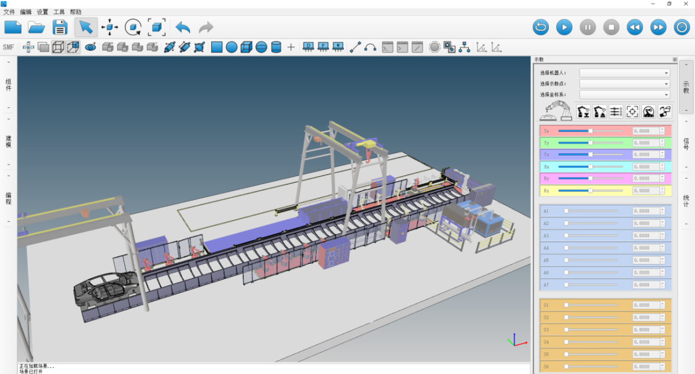Image resolution: width=695 pixels, height=374 pixels.
Task: Click the open folder icon
Action: point(37,27)
